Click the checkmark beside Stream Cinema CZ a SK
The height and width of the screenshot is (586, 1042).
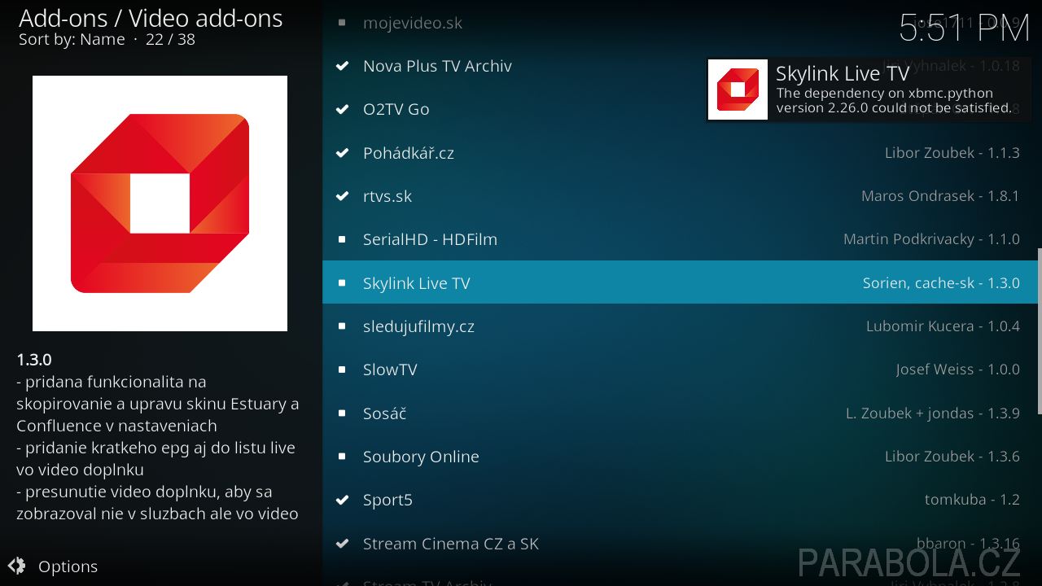pos(343,544)
